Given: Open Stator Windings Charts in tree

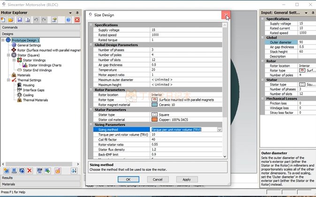Looking at the screenshot, I should point(45,65).
